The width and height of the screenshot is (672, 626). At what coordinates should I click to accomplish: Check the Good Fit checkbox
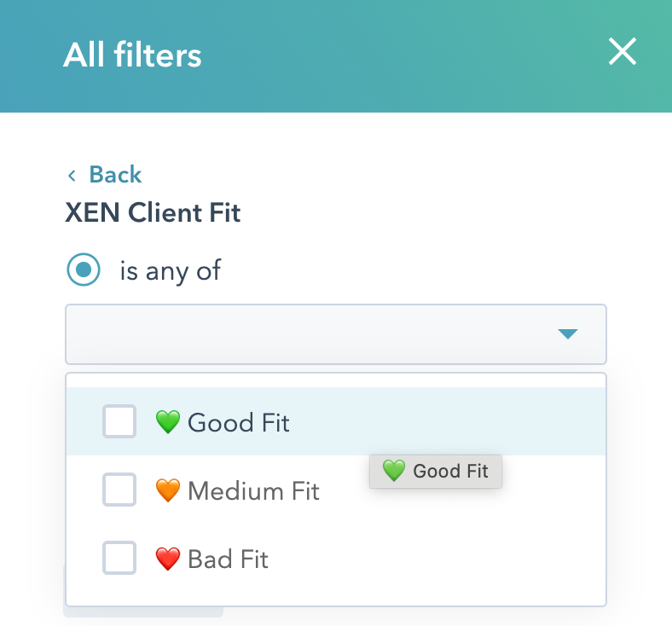[x=119, y=421]
